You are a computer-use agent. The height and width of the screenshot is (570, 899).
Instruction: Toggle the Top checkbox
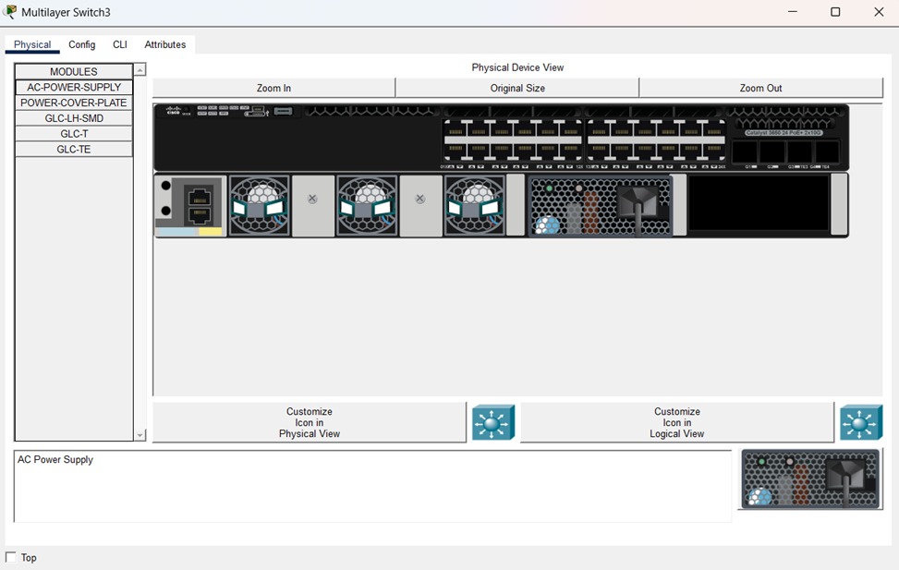click(11, 557)
